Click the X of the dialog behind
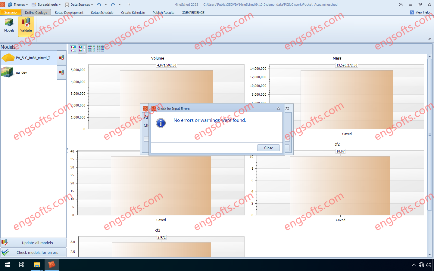 click(x=287, y=109)
